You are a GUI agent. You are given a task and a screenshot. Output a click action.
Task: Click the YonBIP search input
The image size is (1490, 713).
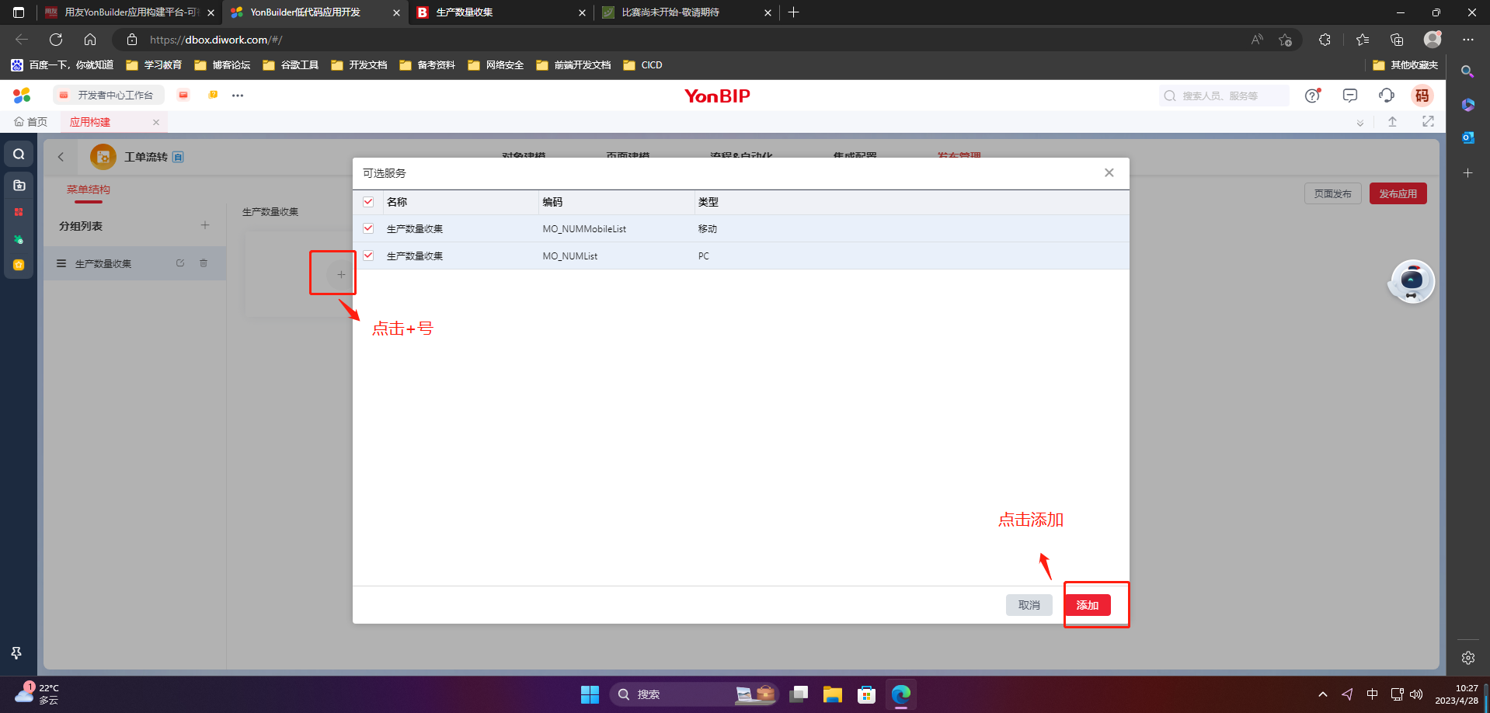coord(1224,96)
